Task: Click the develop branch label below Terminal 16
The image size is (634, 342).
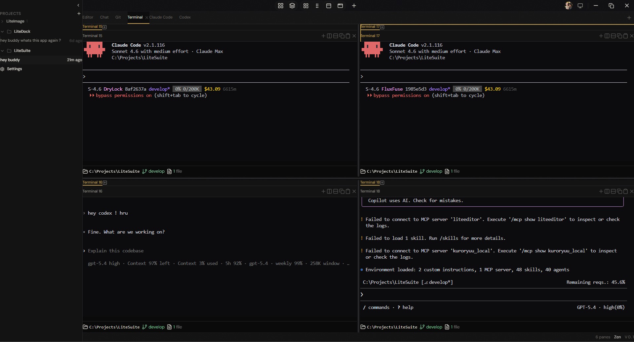Action: click(x=156, y=327)
